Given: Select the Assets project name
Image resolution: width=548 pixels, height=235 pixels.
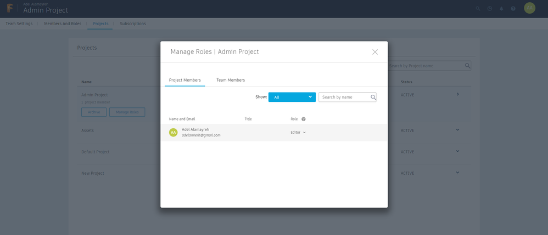Looking at the screenshot, I should tap(88, 130).
